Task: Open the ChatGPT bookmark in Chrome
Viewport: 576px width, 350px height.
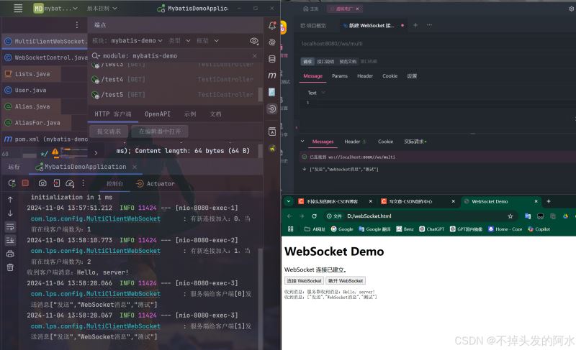Action: point(431,229)
